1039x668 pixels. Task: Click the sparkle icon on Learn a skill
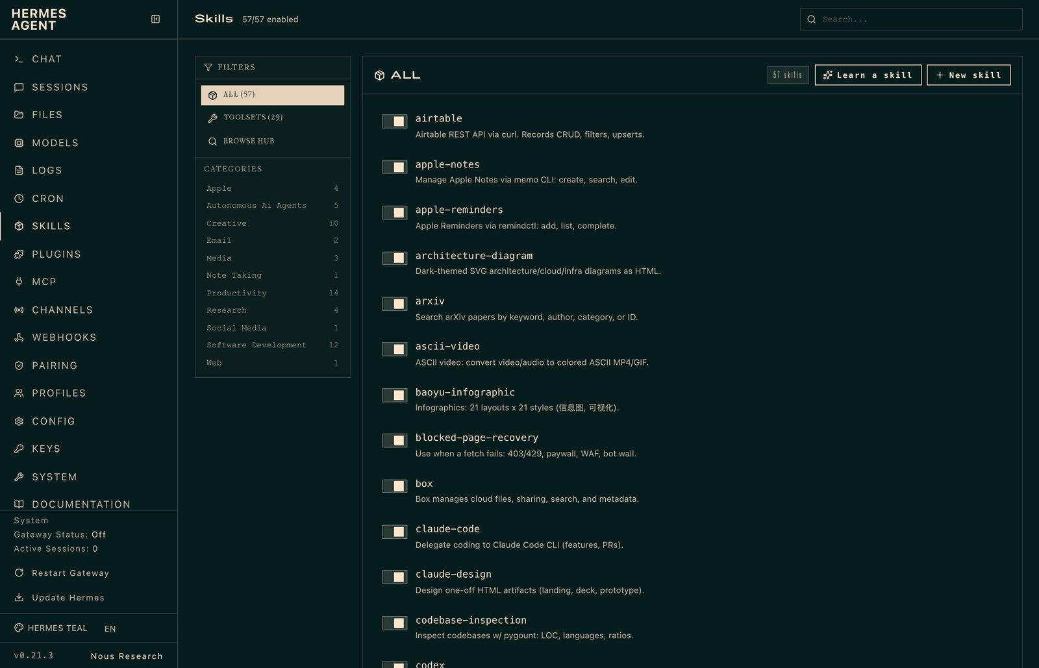pos(828,75)
